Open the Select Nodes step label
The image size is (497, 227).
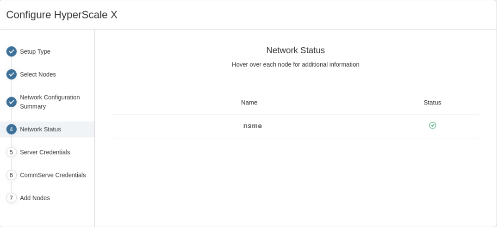click(x=38, y=74)
